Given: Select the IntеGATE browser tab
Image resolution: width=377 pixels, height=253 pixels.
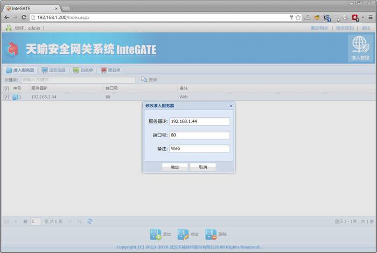Looking at the screenshot, I should click(31, 9).
